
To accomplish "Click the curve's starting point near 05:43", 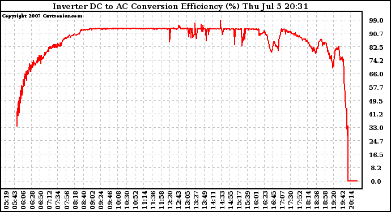I will [x=17, y=126].
